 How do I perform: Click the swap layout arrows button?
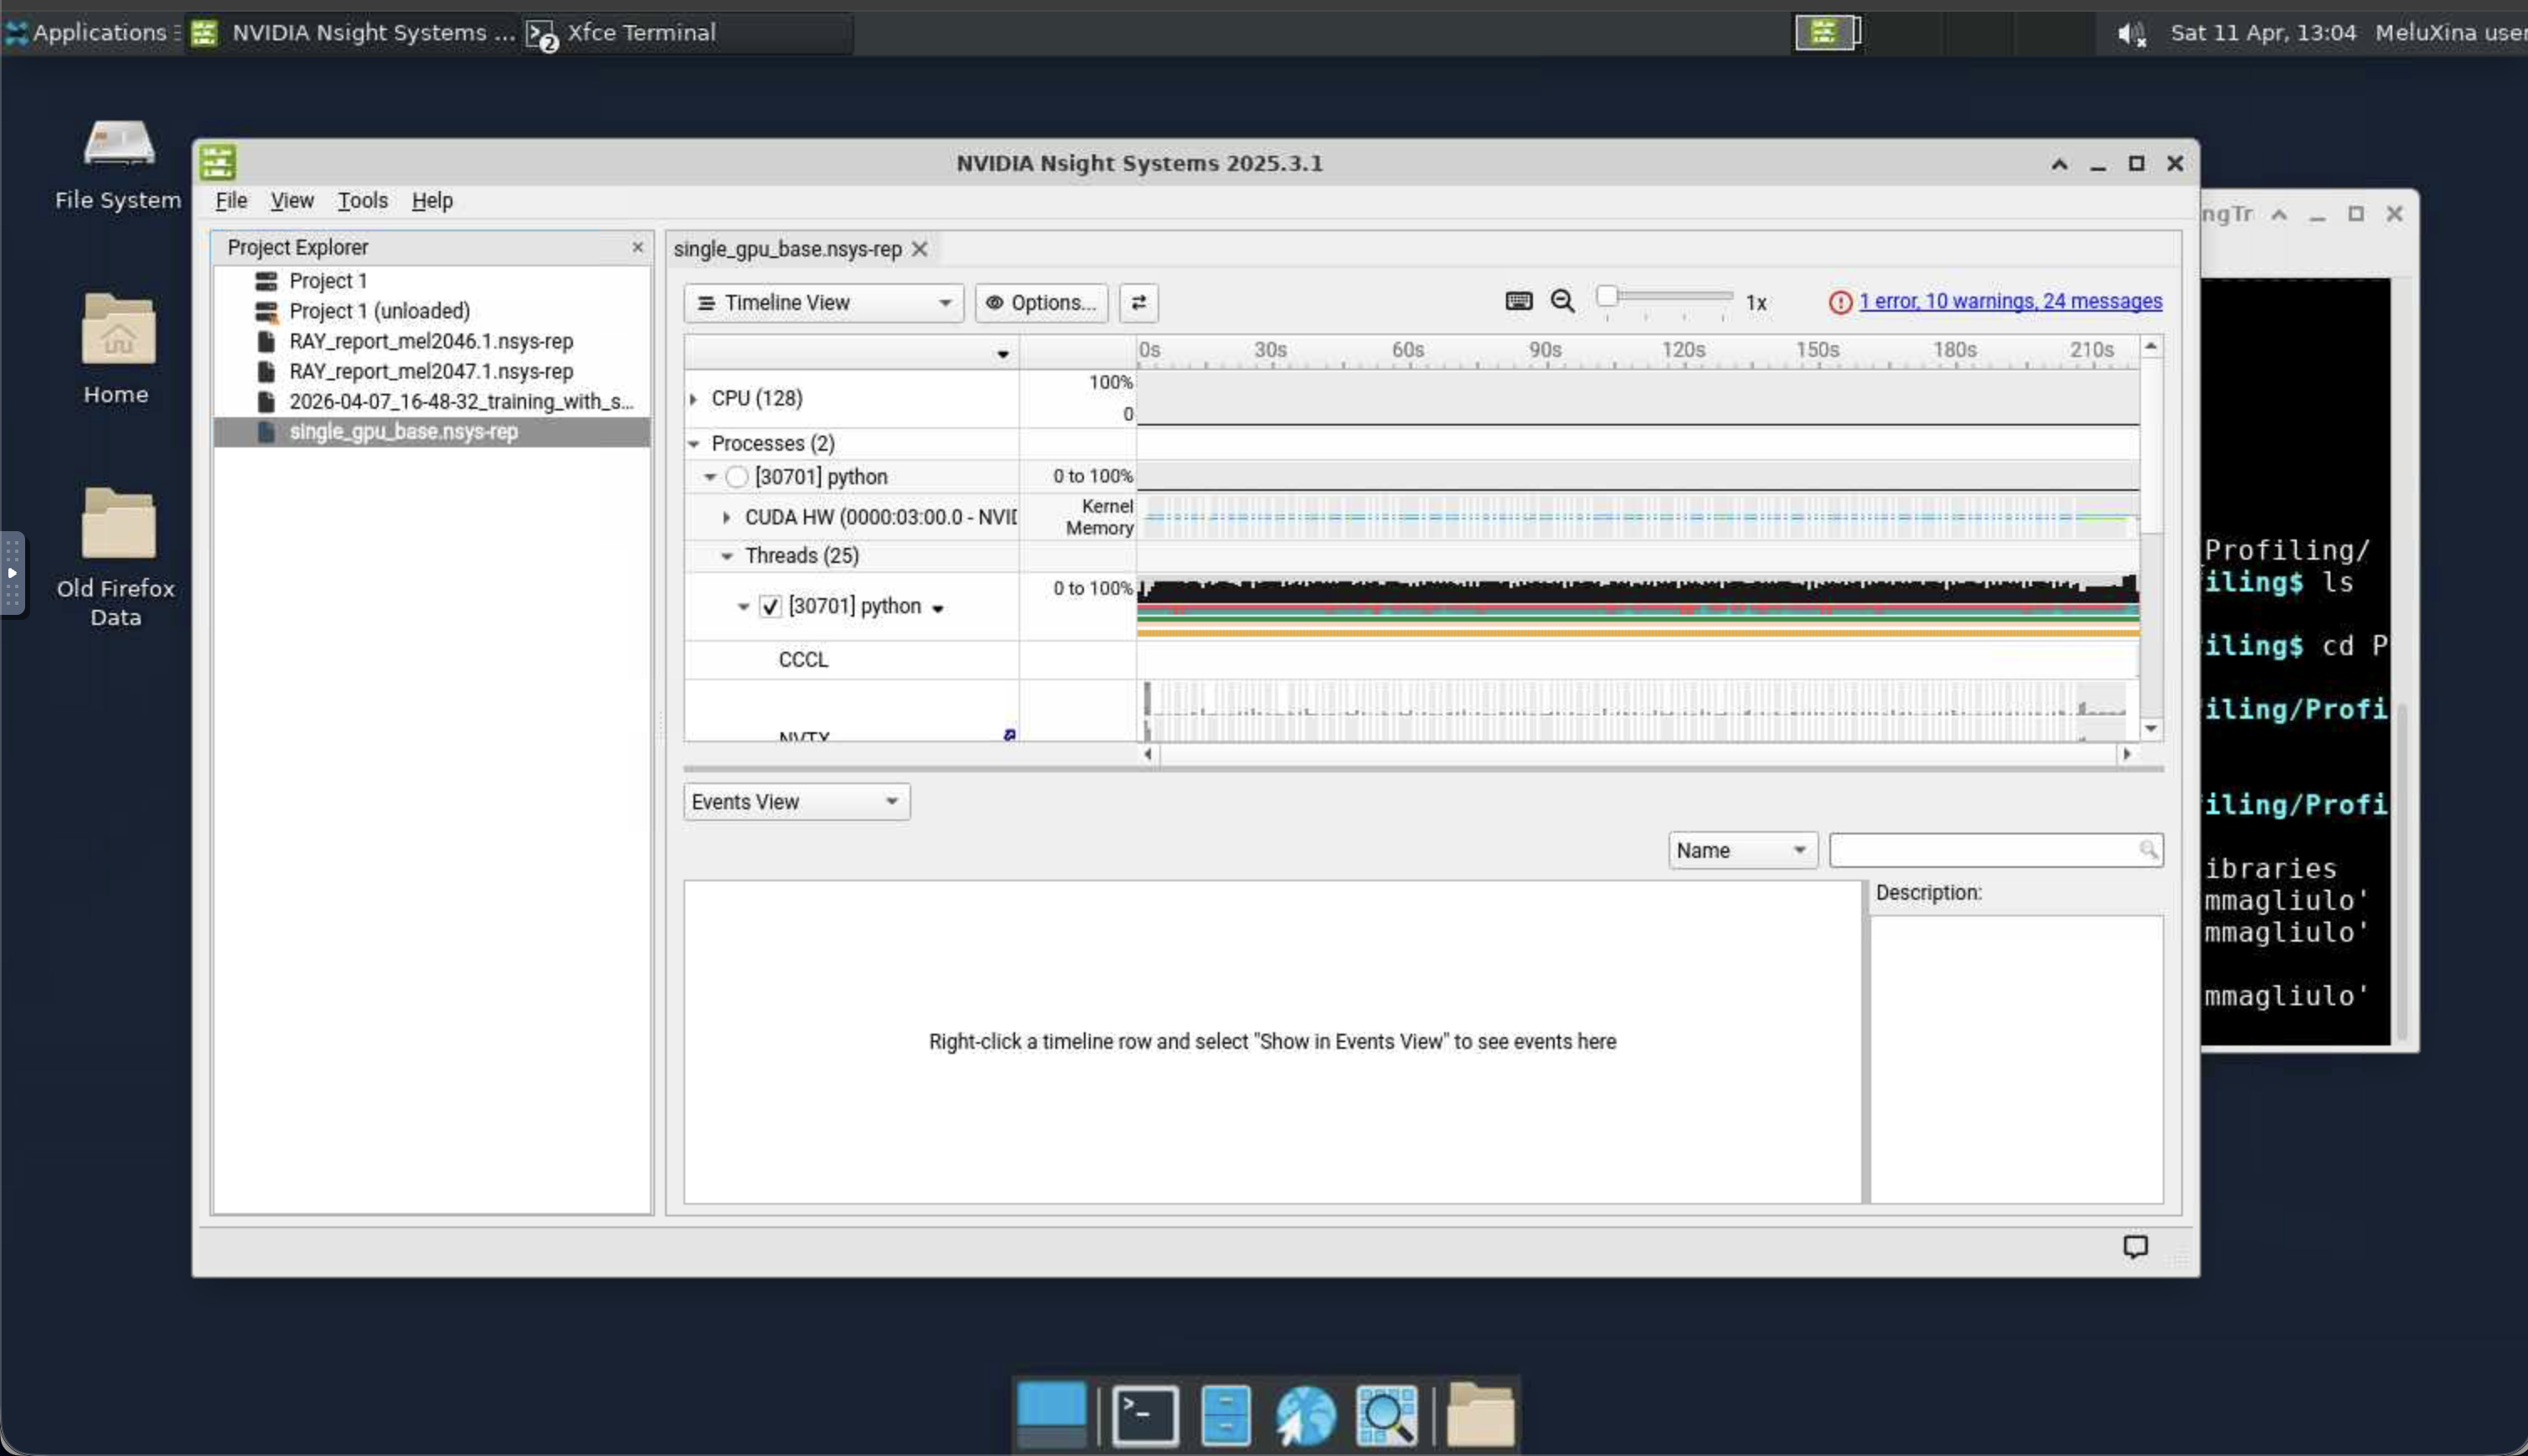point(1138,302)
